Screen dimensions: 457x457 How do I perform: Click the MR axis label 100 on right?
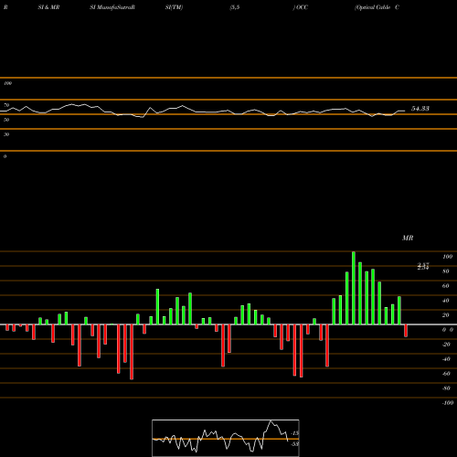[447, 257]
